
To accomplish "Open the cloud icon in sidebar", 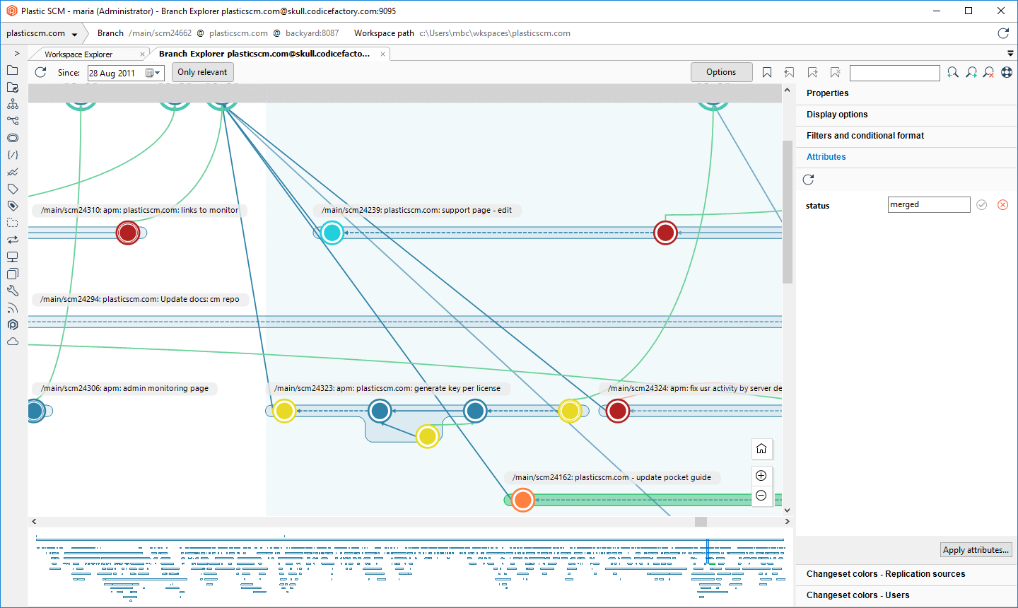I will point(12,341).
